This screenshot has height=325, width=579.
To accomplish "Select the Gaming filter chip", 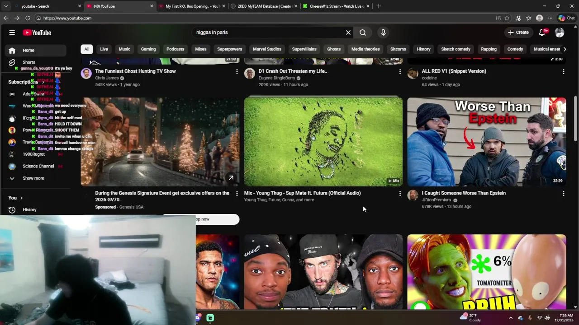I will (148, 49).
